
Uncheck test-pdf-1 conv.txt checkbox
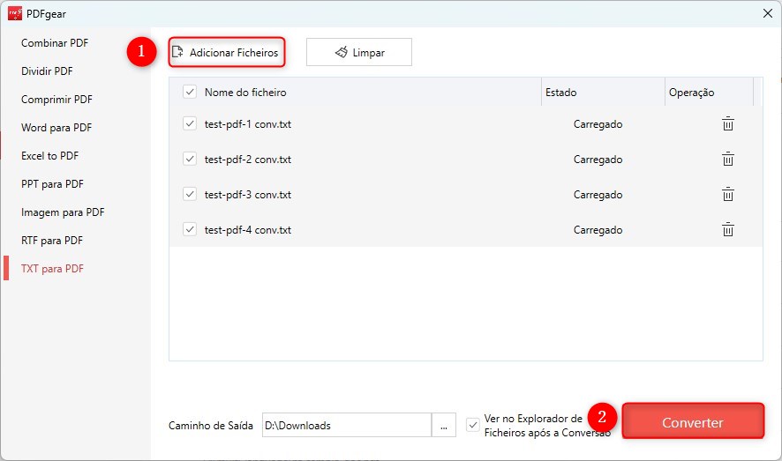(x=190, y=123)
